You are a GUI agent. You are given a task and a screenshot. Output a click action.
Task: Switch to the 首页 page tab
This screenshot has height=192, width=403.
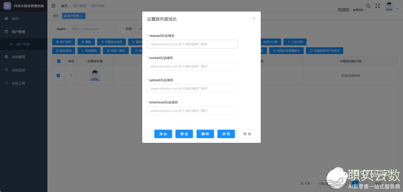coord(56,16)
